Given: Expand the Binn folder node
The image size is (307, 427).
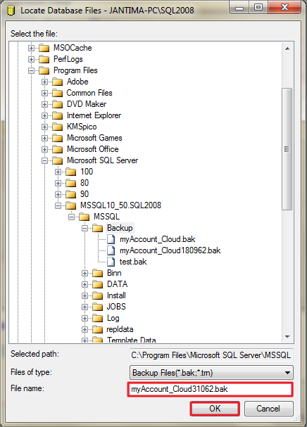Looking at the screenshot, I should tap(84, 273).
